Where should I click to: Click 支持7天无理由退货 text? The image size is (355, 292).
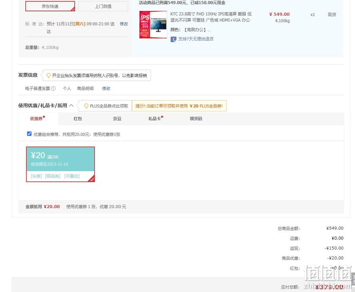click(x=196, y=39)
